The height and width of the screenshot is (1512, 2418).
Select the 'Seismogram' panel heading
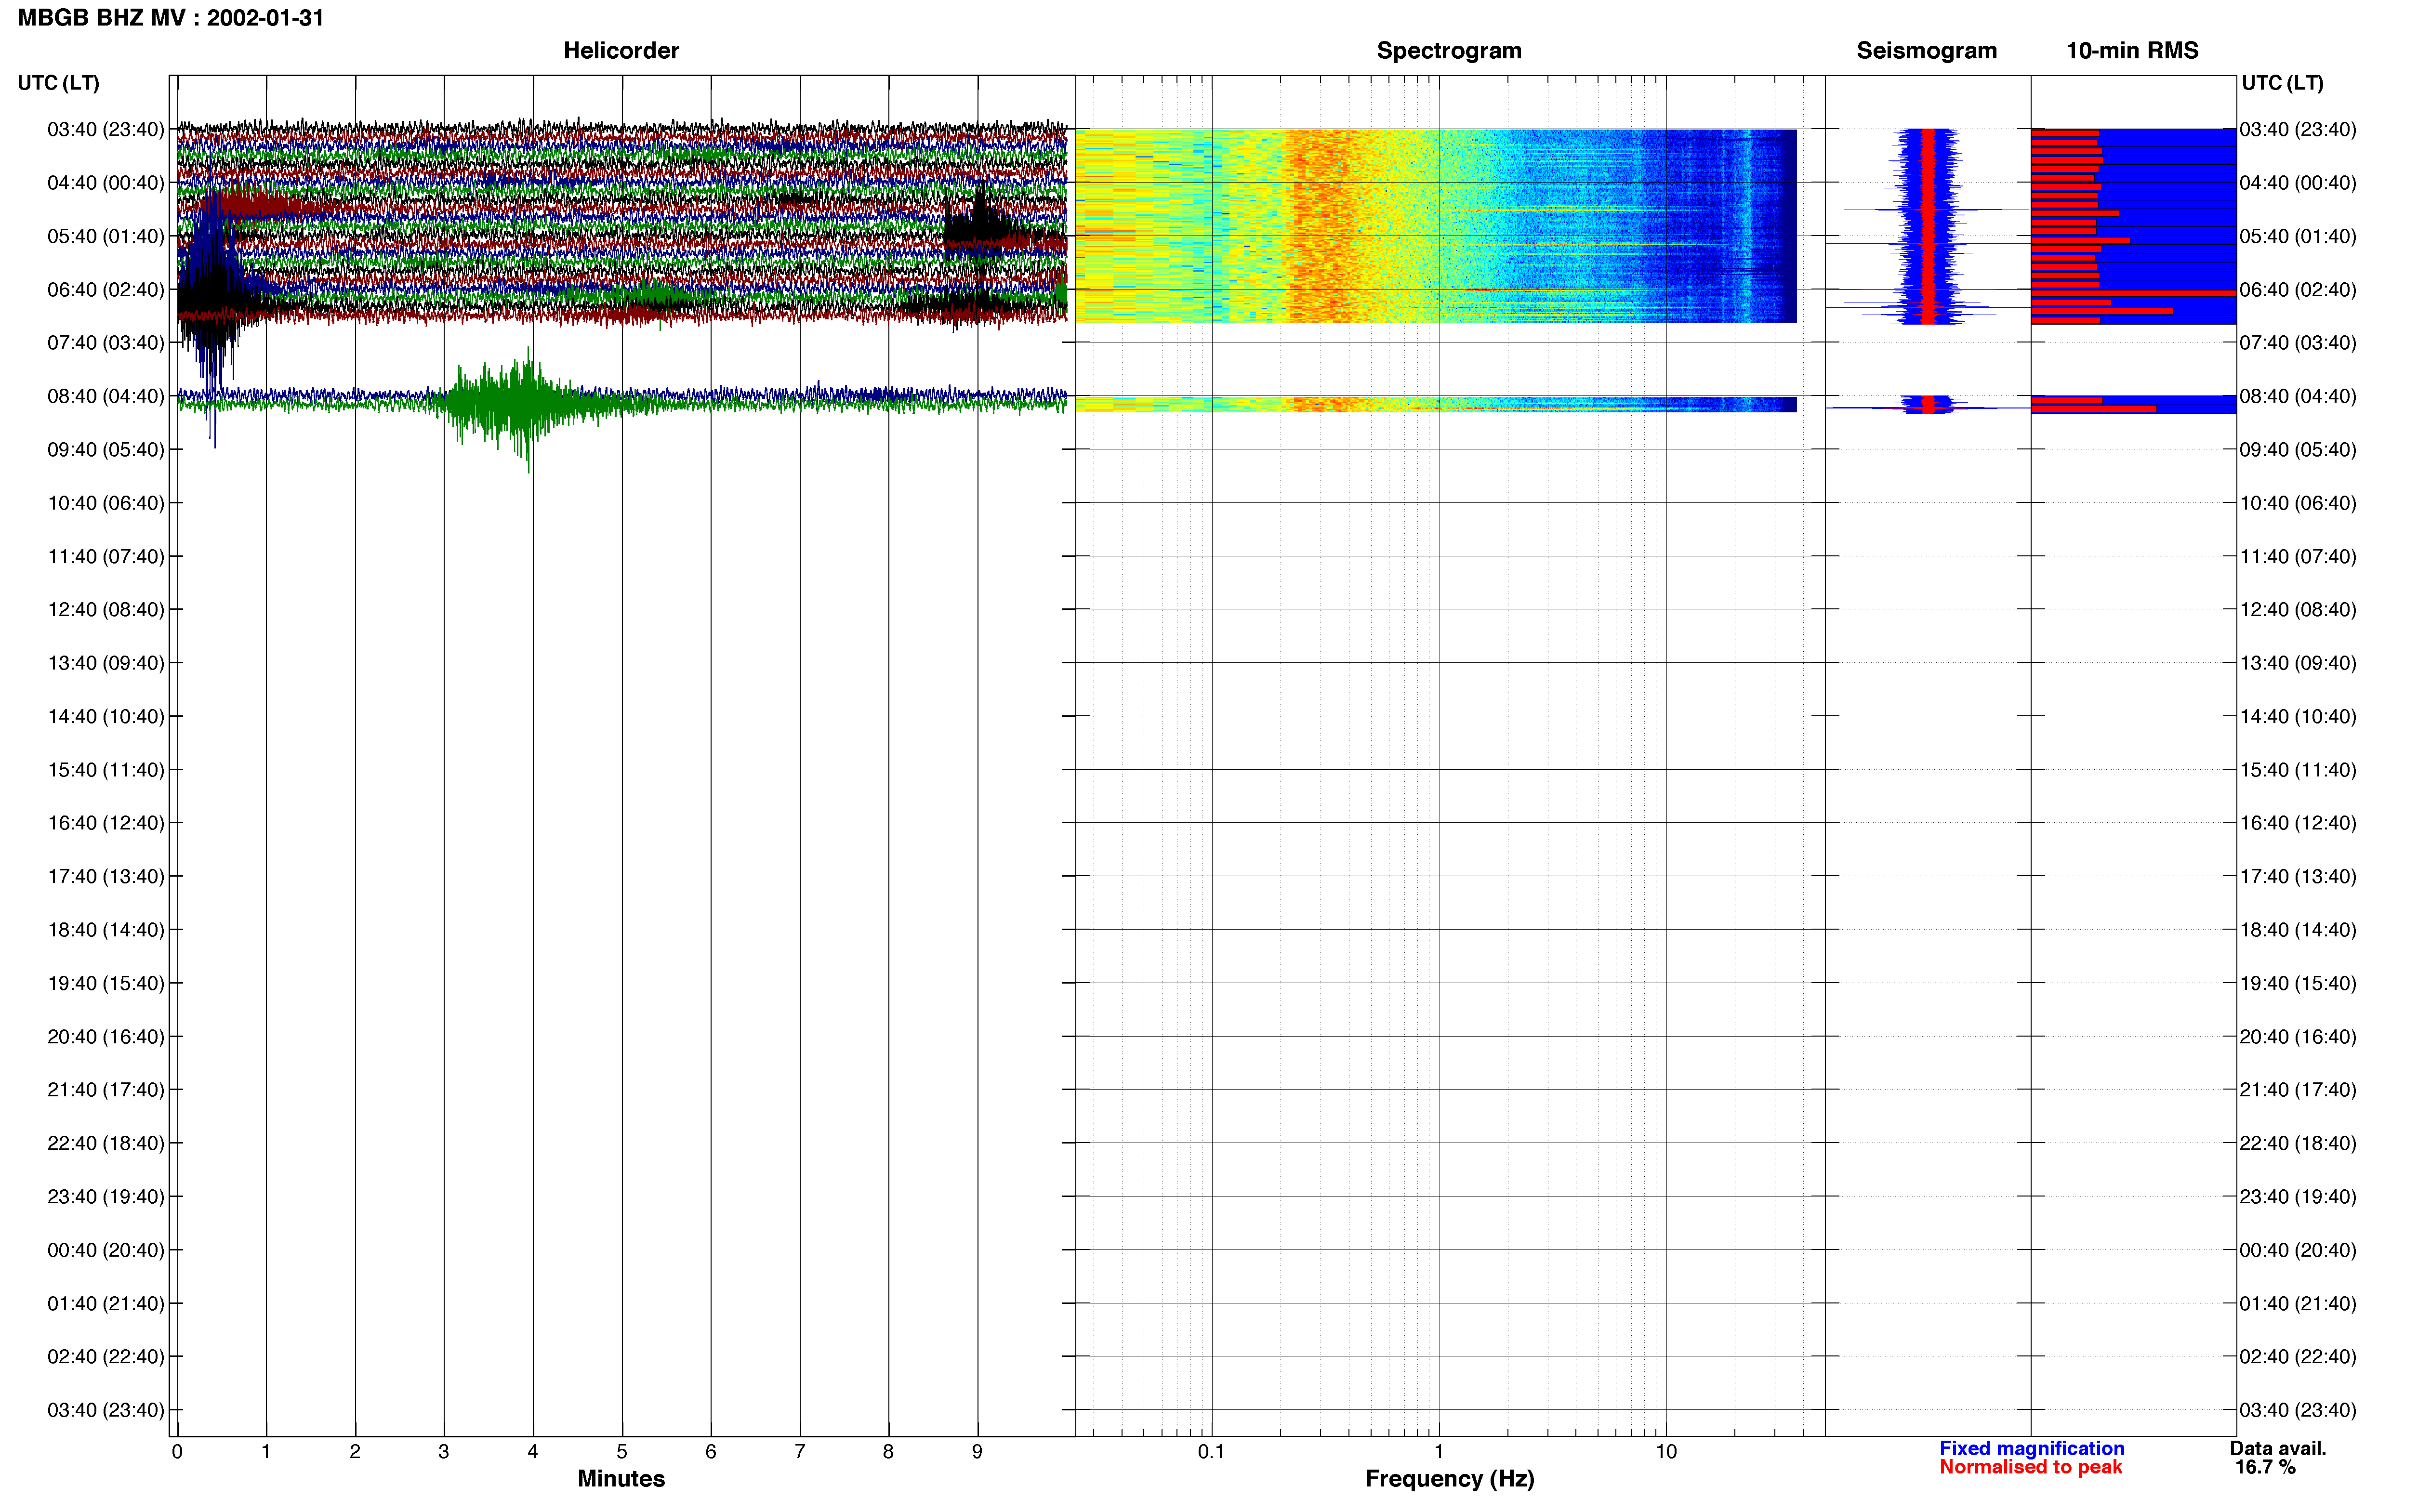coord(1926,51)
